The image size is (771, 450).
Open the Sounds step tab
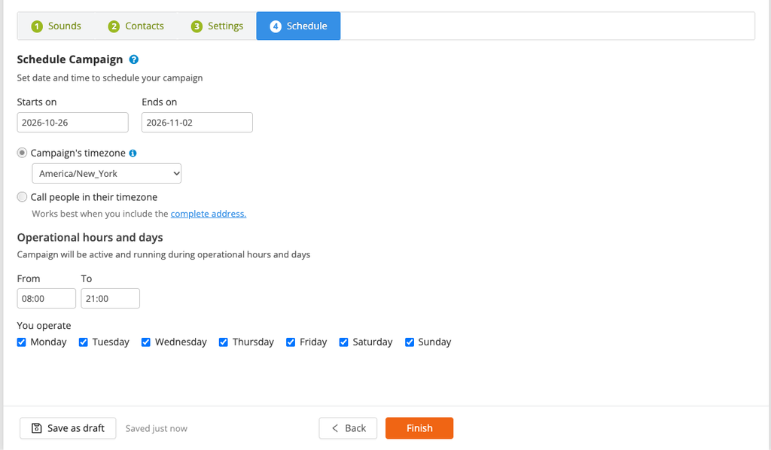(x=56, y=26)
